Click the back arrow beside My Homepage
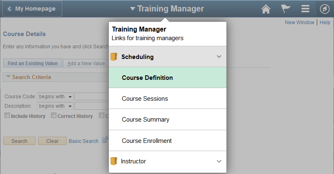Image resolution: width=334 pixels, height=174 pixels. pos(9,9)
